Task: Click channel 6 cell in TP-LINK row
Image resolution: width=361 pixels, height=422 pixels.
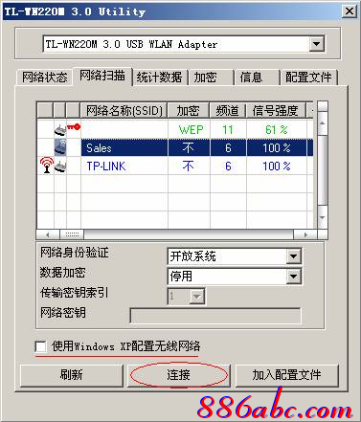Action: [228, 167]
